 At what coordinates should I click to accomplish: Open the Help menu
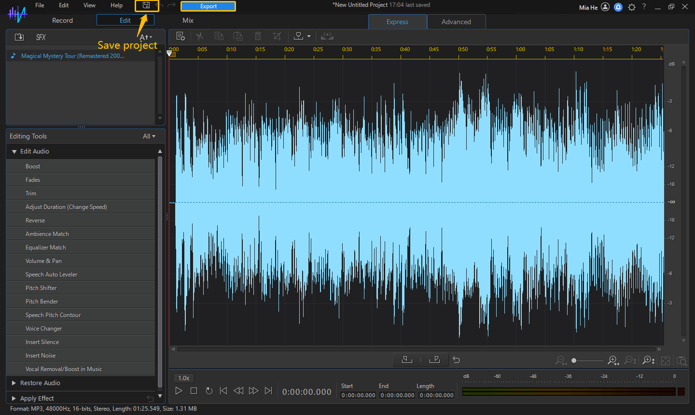116,5
